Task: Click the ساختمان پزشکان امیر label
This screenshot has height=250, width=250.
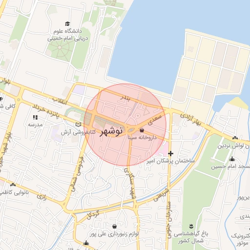Action: [x=171, y=161]
